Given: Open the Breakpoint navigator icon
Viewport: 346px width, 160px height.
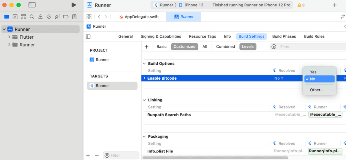Looking at the screenshot, I should pos(66,17).
